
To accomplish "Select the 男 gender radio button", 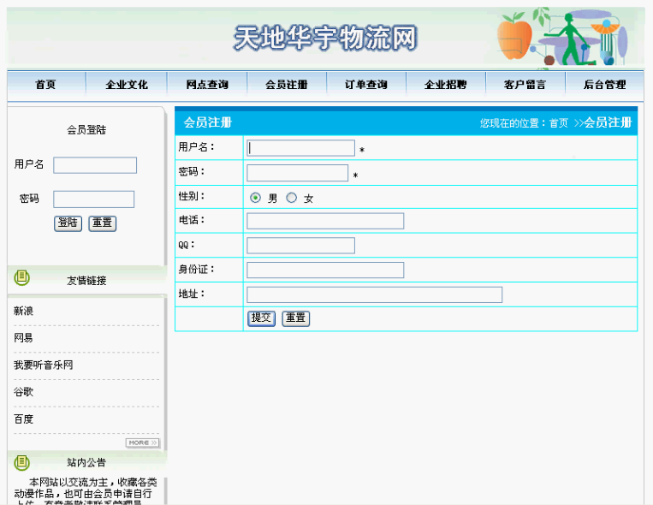I will point(255,198).
